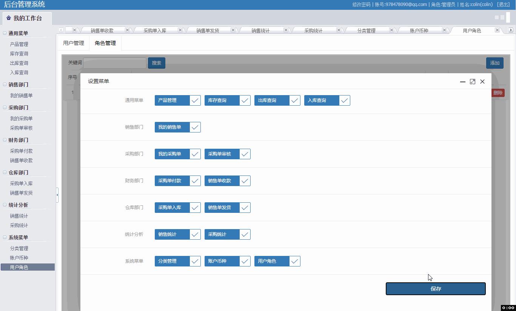Select 用户角色 in the sidebar
Screen dimensions: 516x311
coord(28,267)
